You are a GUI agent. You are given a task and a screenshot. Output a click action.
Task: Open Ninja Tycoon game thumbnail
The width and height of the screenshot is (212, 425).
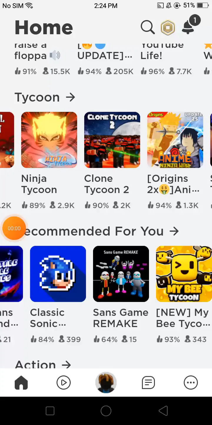pos(49,140)
